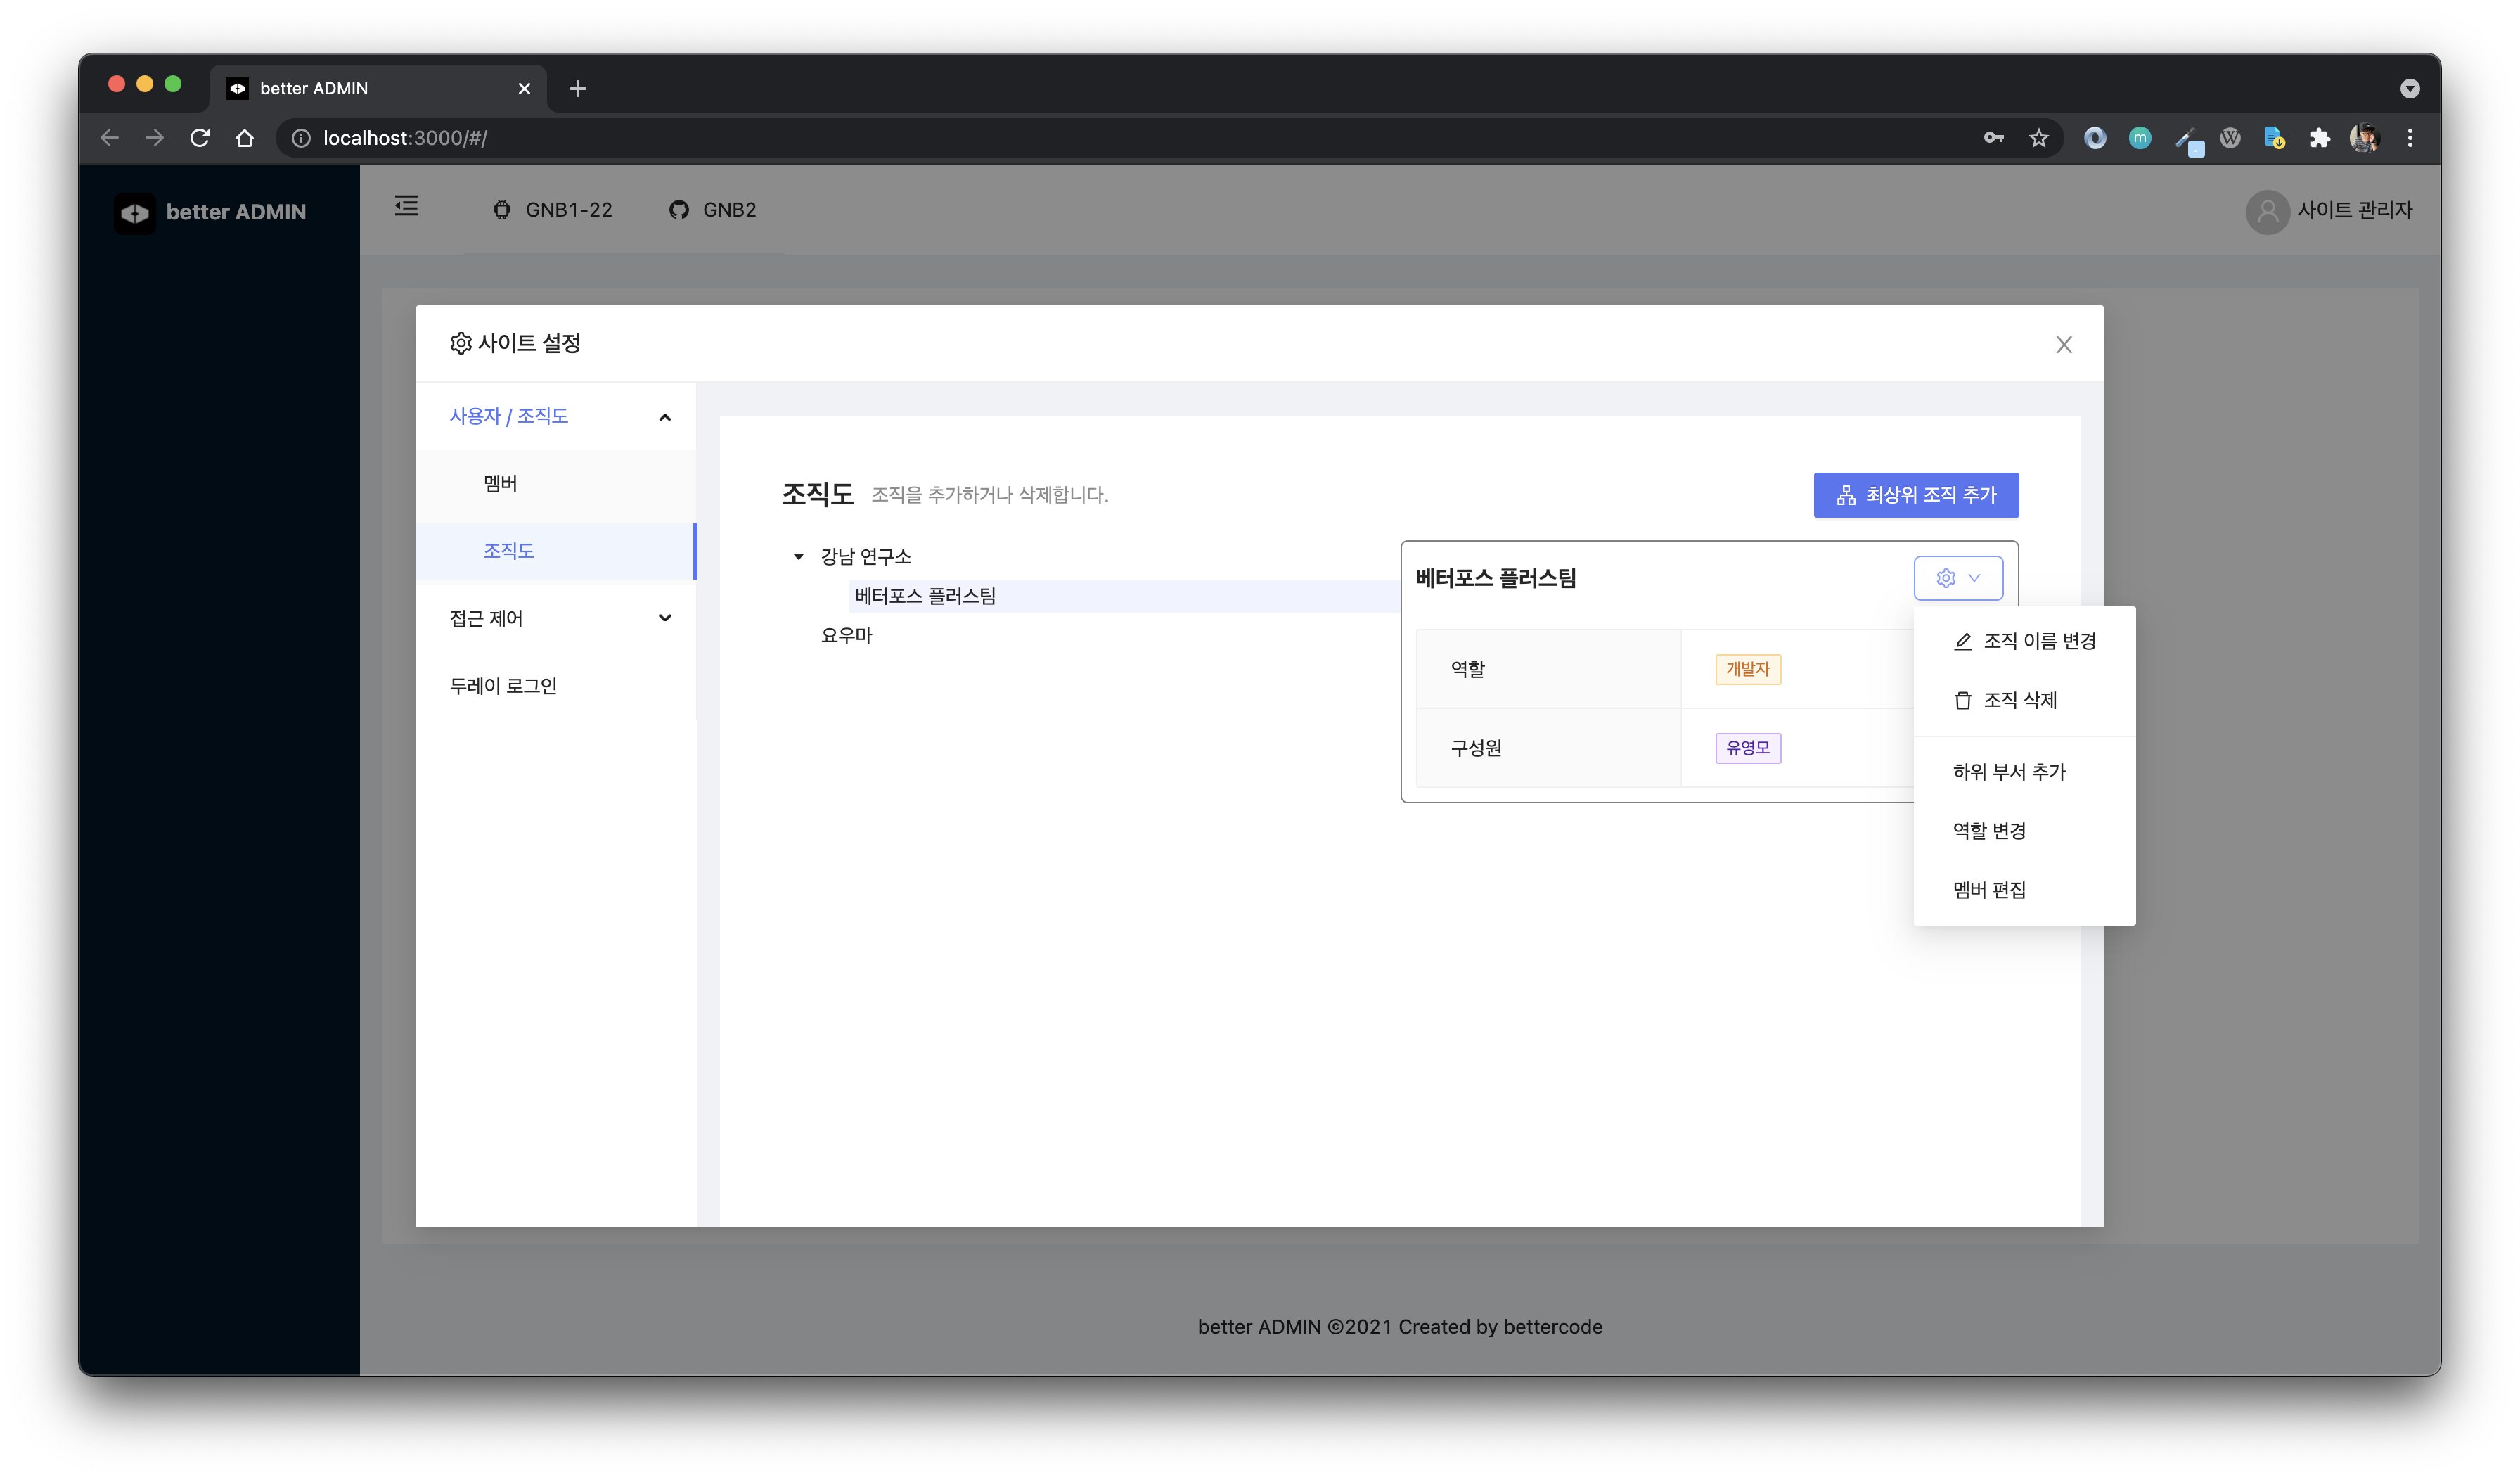Open the chevron dropdown next to the card gear
The image size is (2520, 1480).
coord(1974,578)
